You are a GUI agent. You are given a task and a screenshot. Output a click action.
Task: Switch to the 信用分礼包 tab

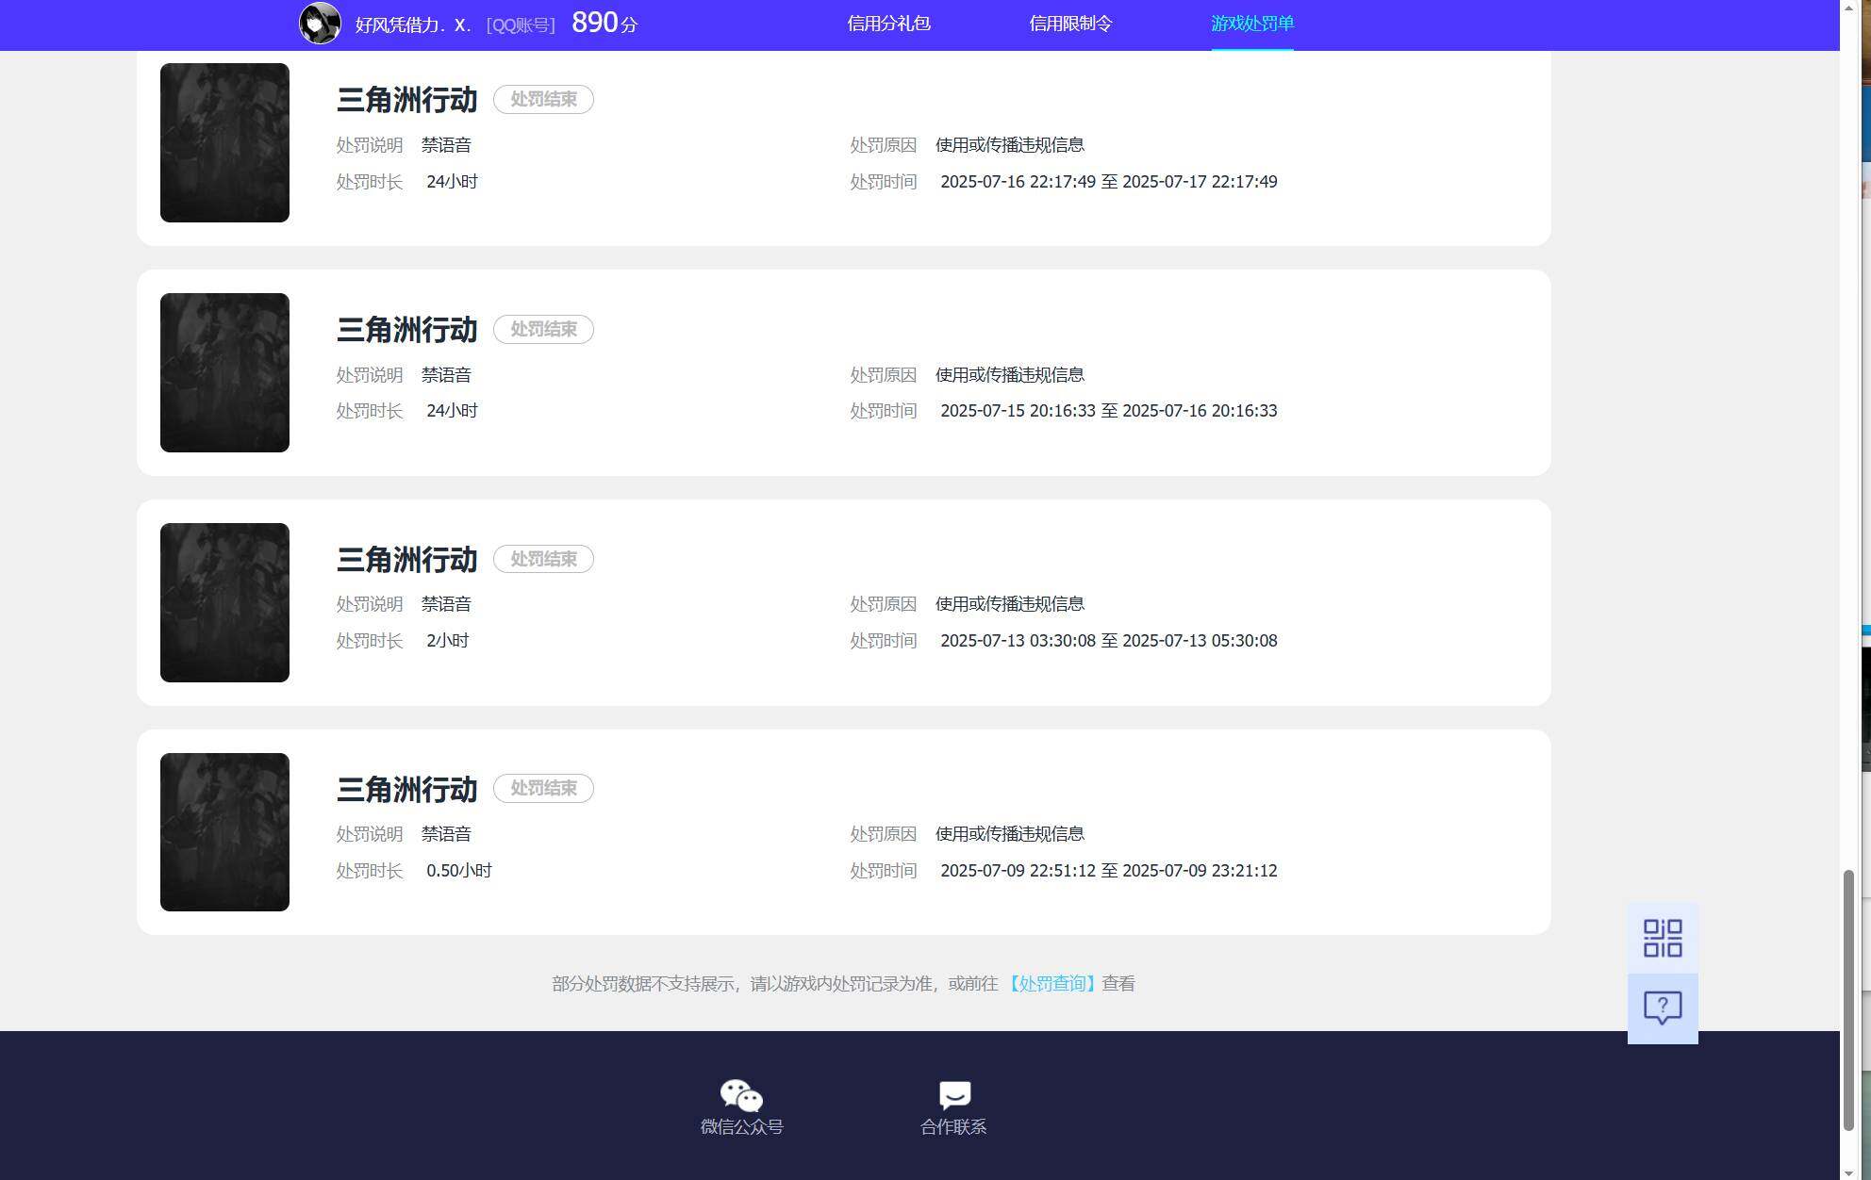tap(888, 24)
